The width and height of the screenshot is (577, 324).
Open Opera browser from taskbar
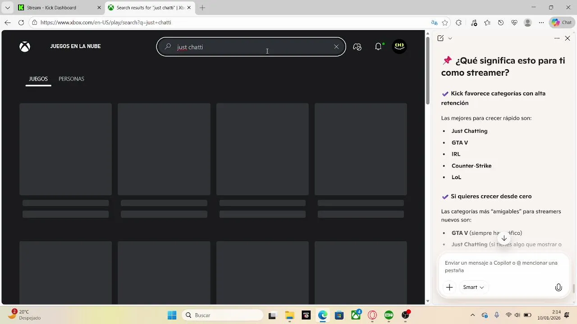click(x=372, y=315)
